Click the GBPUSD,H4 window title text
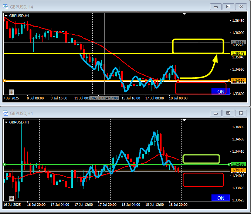This screenshot has height=214, width=251. coord(21,7)
